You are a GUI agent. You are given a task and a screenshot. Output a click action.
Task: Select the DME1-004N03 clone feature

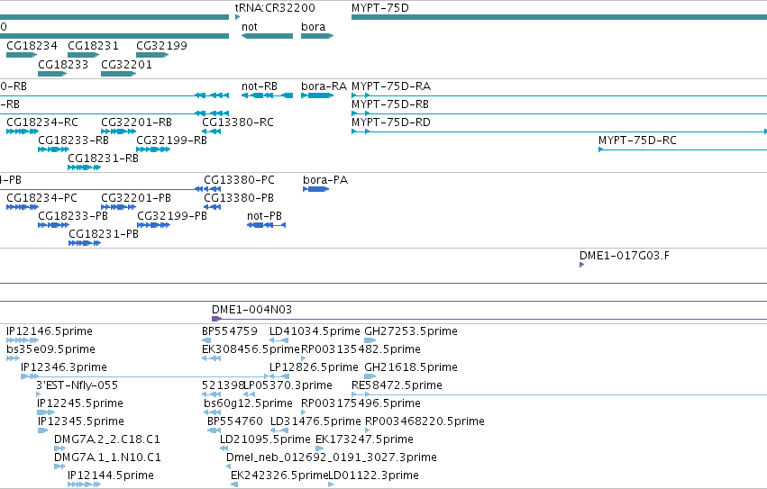coord(489,319)
